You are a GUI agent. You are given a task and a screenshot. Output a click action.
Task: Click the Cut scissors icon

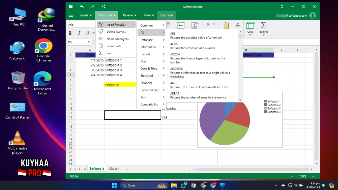238,24
